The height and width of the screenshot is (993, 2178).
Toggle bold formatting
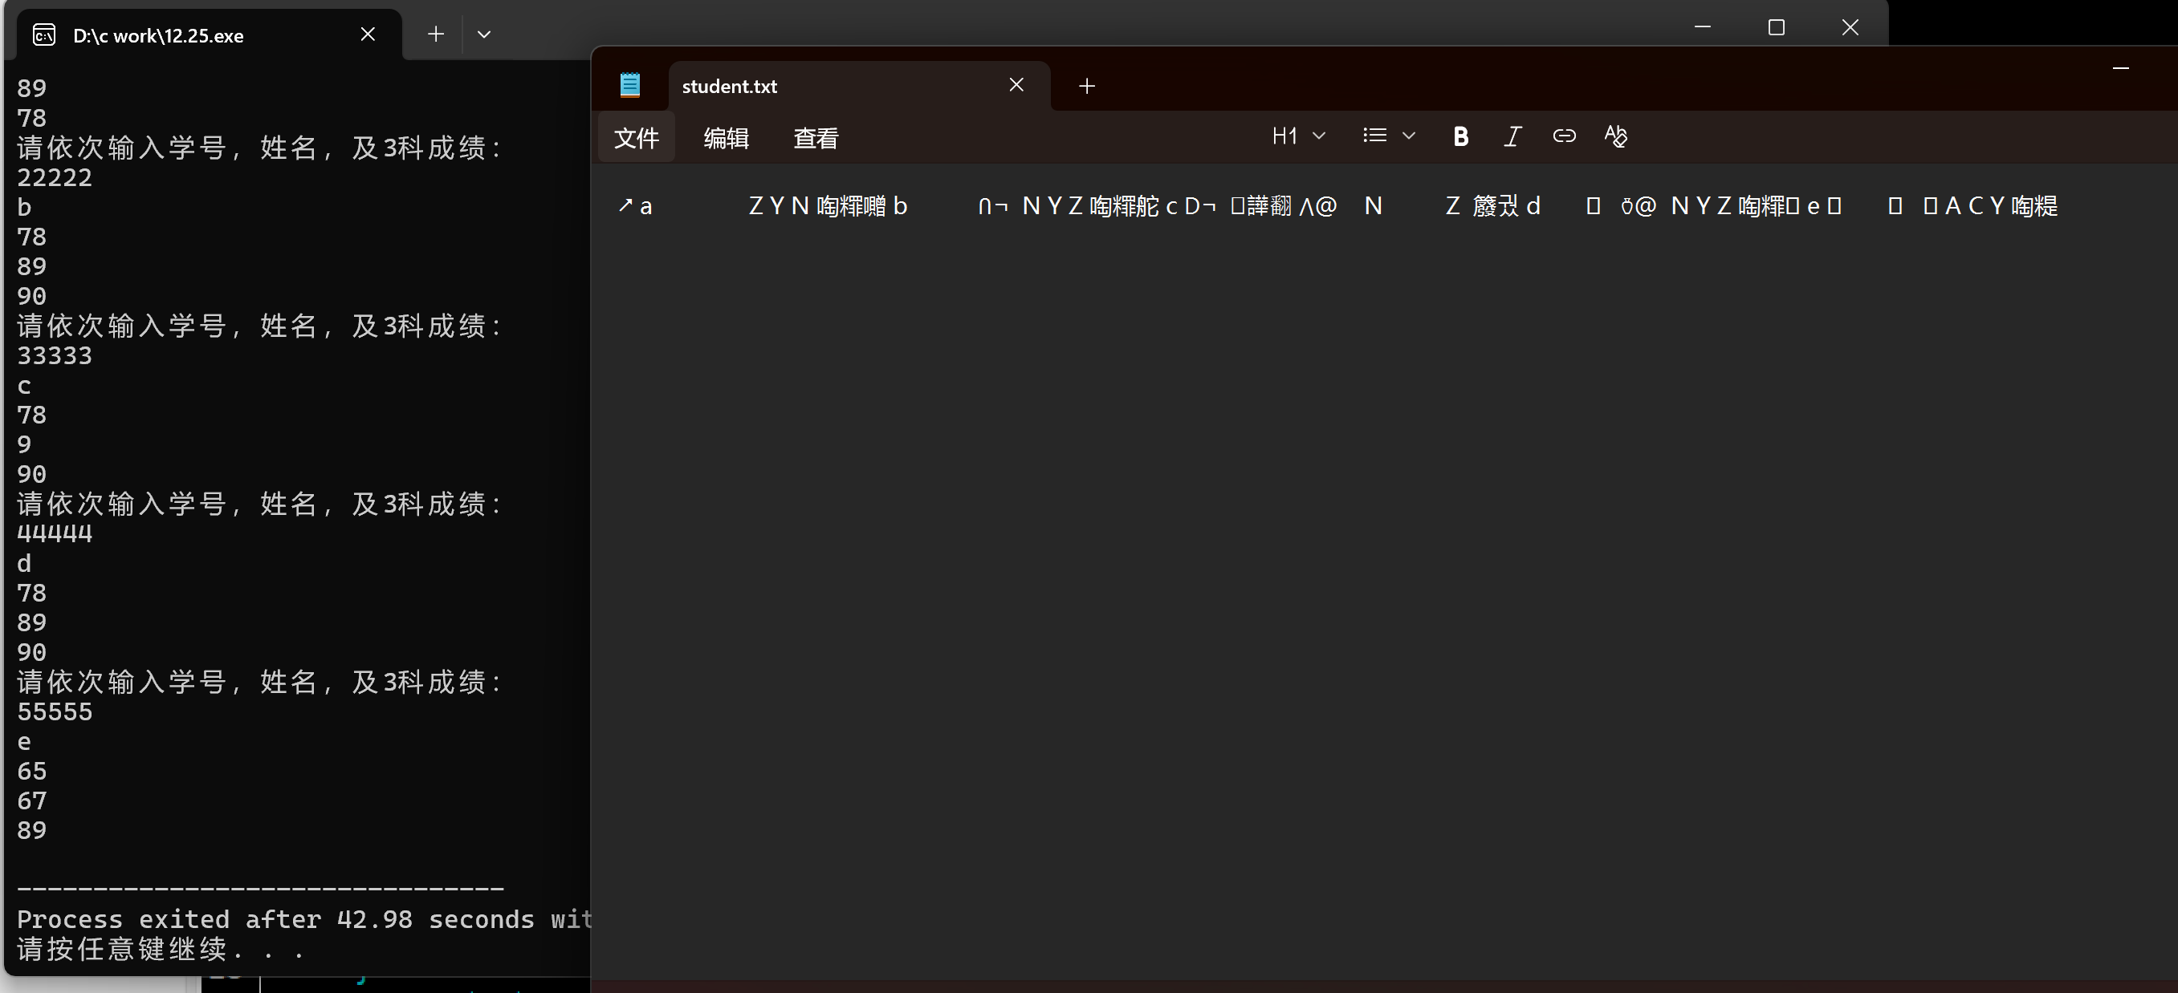coord(1460,136)
